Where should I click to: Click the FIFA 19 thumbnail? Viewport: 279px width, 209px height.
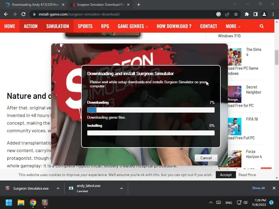click(x=235, y=127)
